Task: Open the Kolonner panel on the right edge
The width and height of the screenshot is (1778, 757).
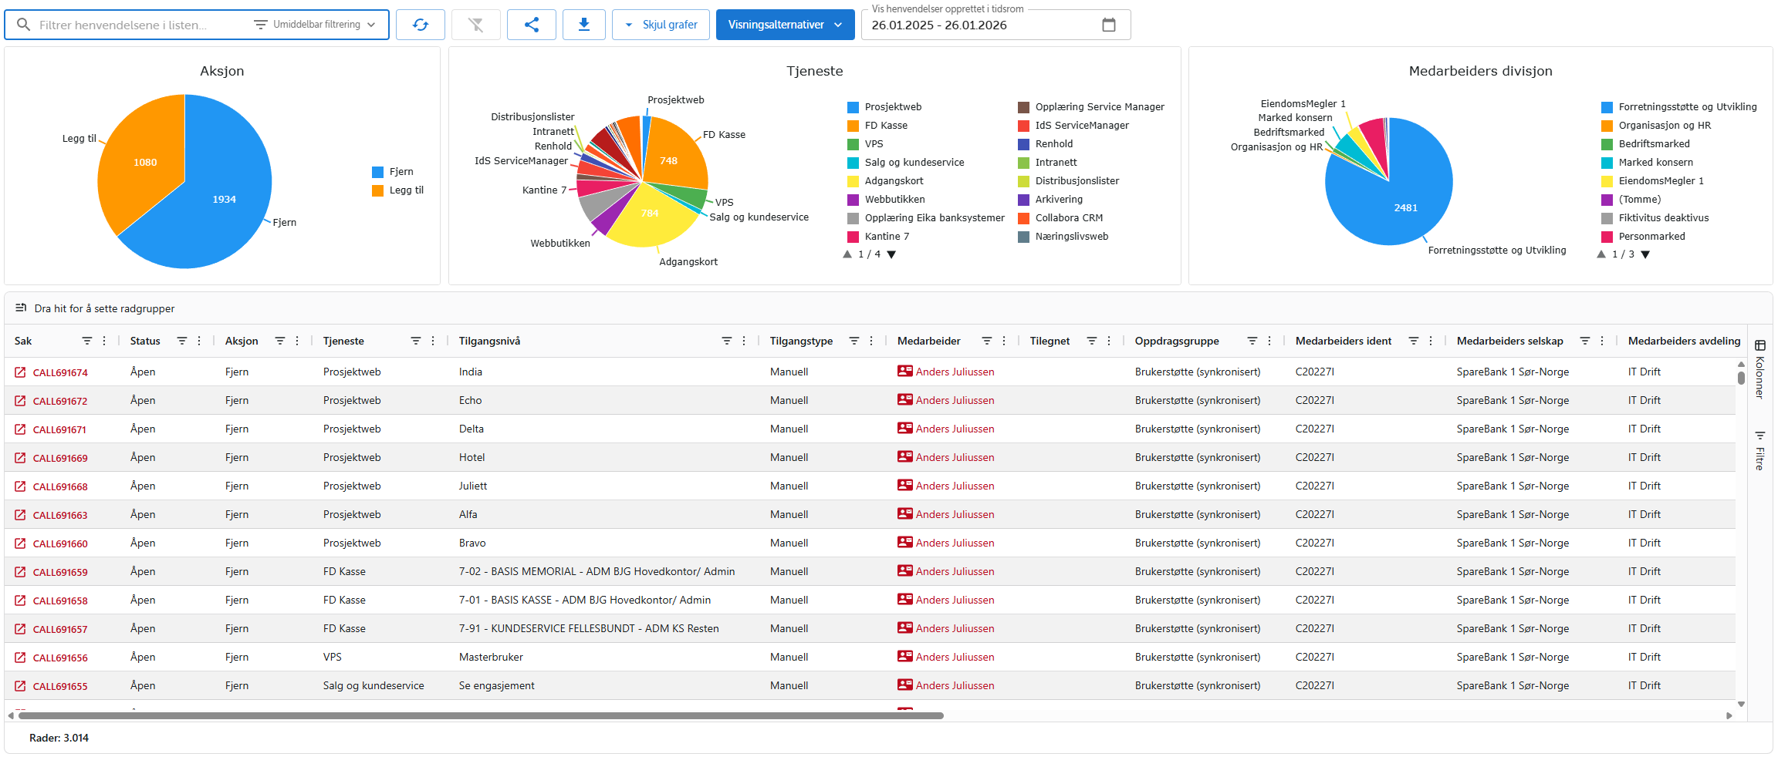Action: [x=1760, y=378]
